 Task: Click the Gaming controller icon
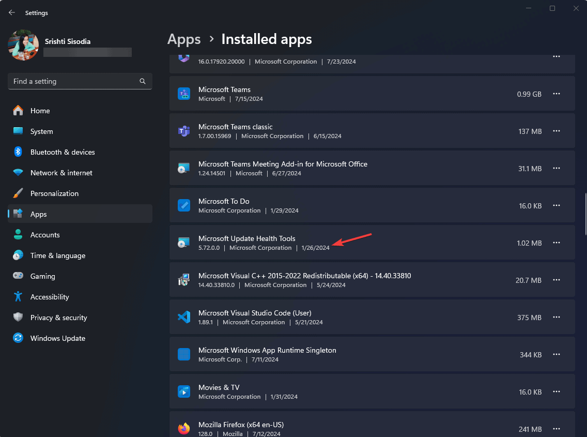coord(18,276)
